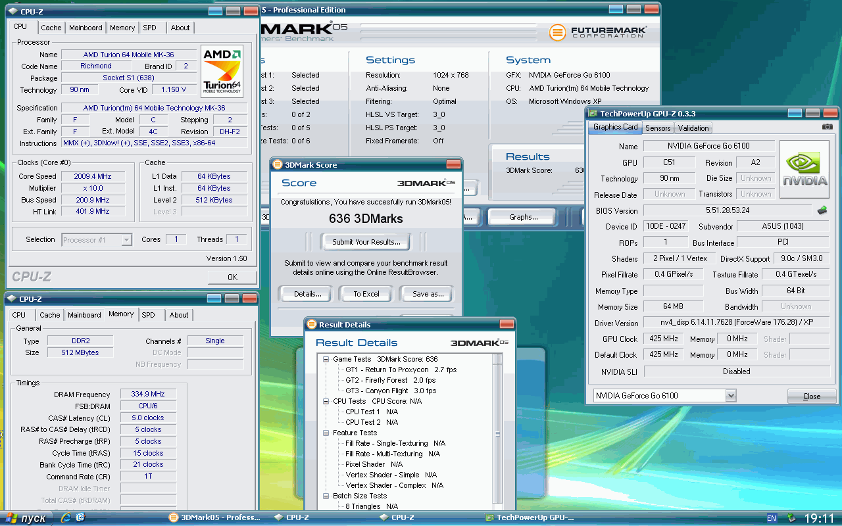Launch Internet Explorer from quick launch

click(x=66, y=518)
